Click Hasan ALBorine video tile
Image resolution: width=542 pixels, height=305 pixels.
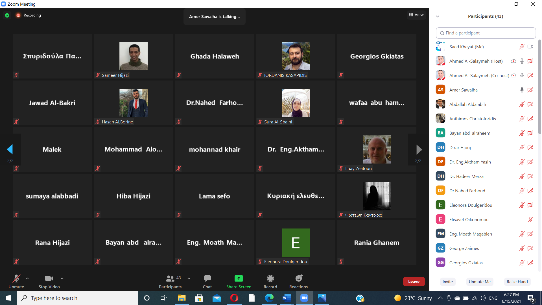[133, 103]
